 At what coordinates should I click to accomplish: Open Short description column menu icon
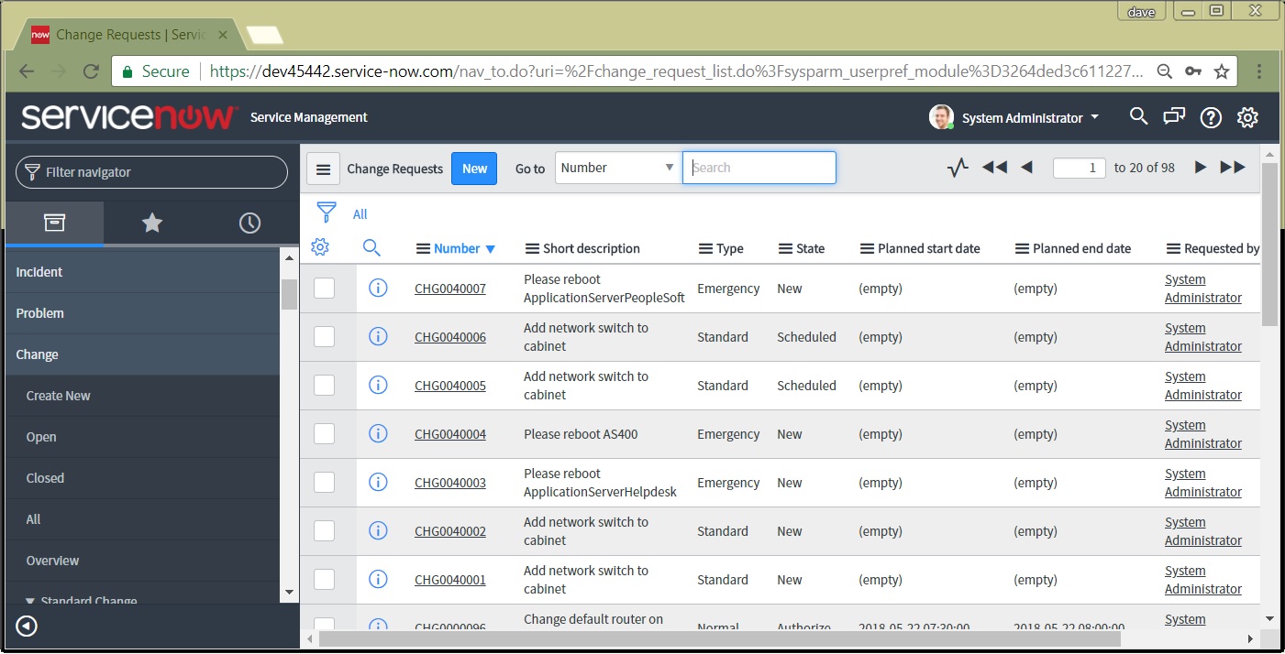(x=532, y=248)
